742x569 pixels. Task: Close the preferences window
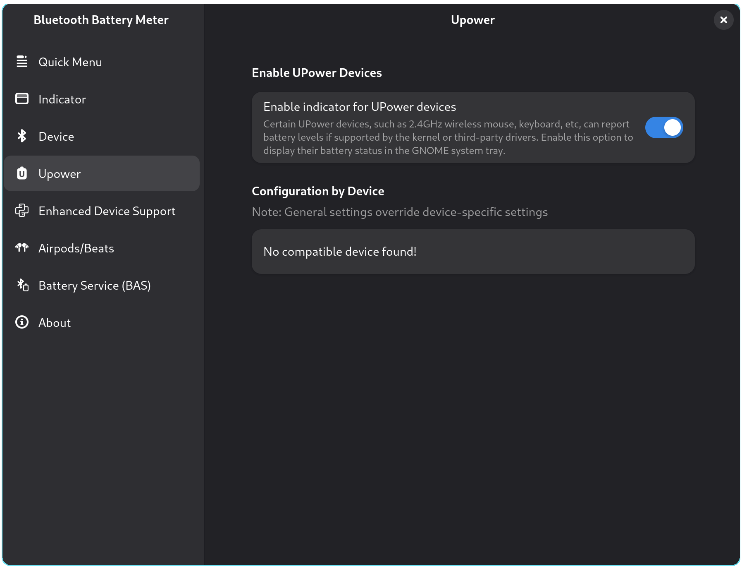[723, 20]
